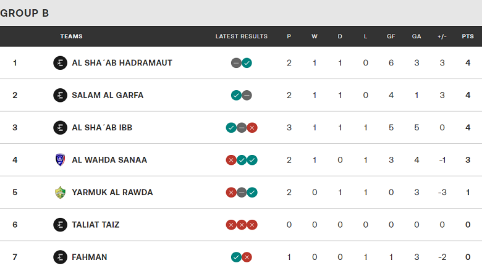Click Al Wahda Sanaa club crest
The height and width of the screenshot is (271, 482).
coord(60,160)
